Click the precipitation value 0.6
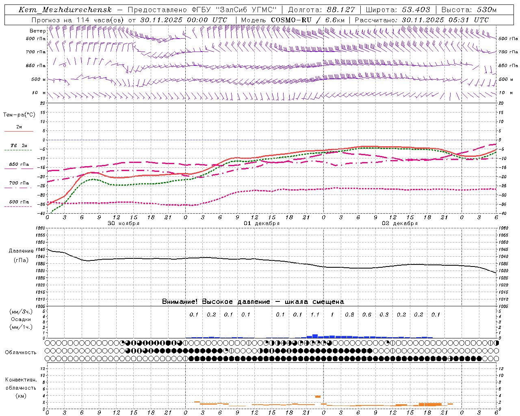Viewport: 520px width, 416px height. point(367,314)
